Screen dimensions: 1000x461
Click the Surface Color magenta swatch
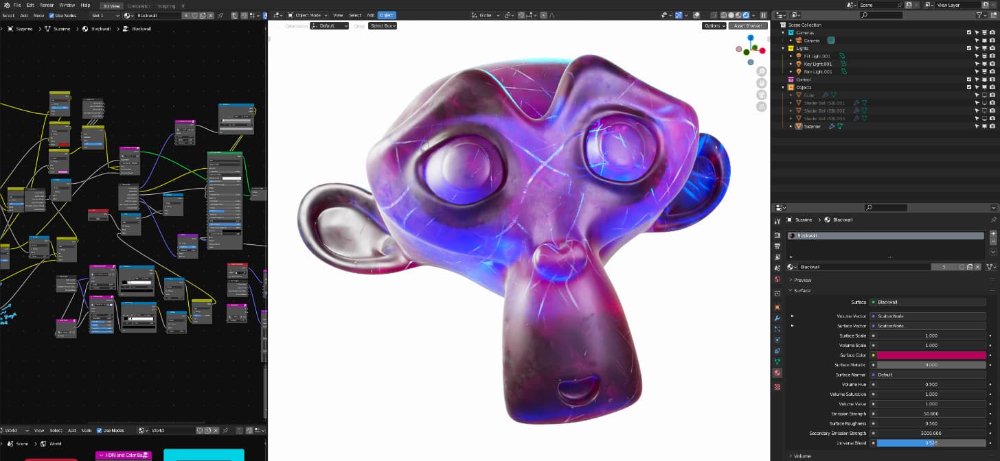tap(931, 355)
